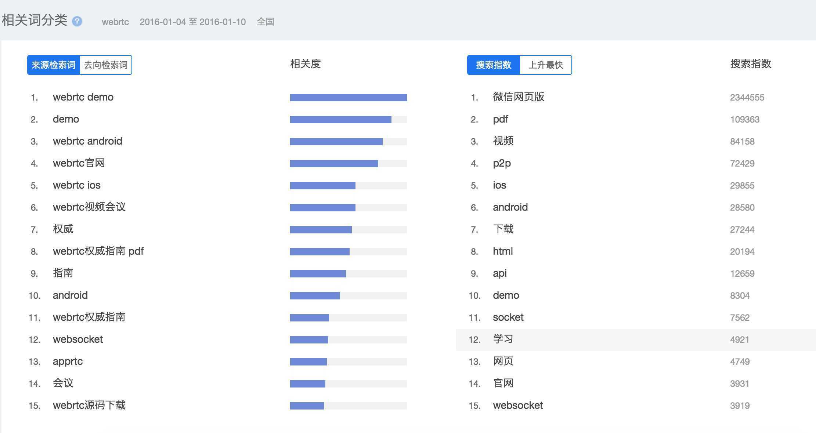Click webrtc源码下载 keyword
The height and width of the screenshot is (433, 816).
[89, 405]
